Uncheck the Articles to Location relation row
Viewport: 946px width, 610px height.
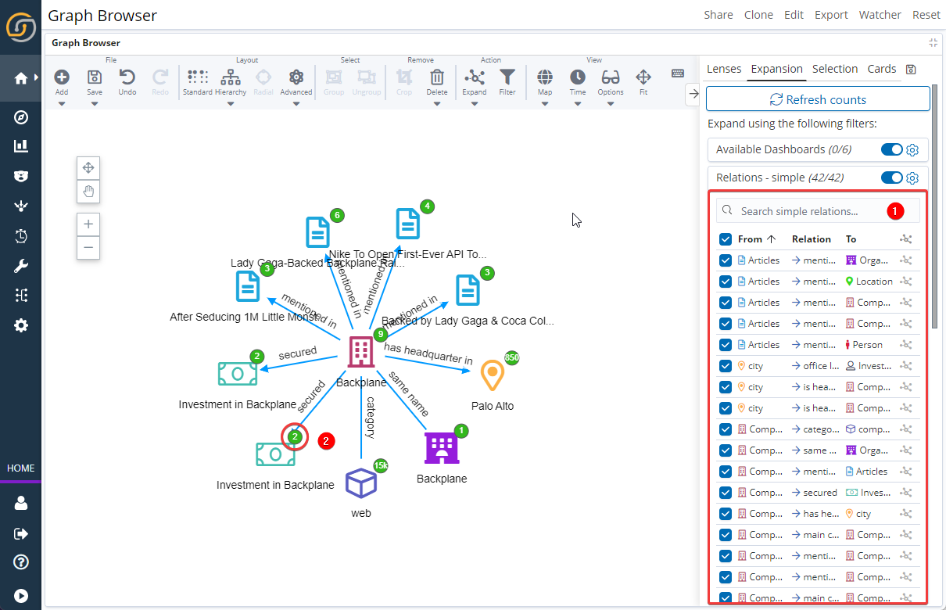point(725,281)
